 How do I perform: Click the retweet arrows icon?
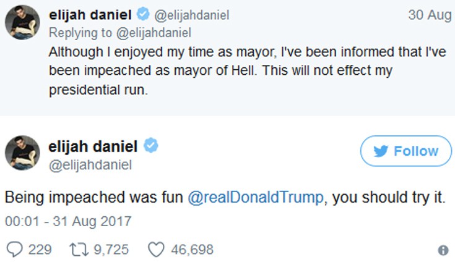tap(79, 250)
